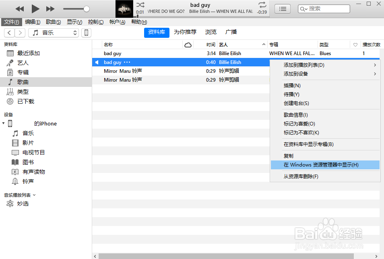The height and width of the screenshot is (259, 384).
Task: Click the speaker now-playing icon in row
Action: (97, 62)
